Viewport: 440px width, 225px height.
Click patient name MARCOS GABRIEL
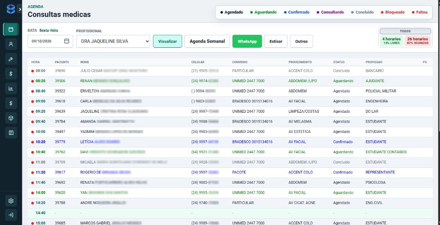pos(95,223)
